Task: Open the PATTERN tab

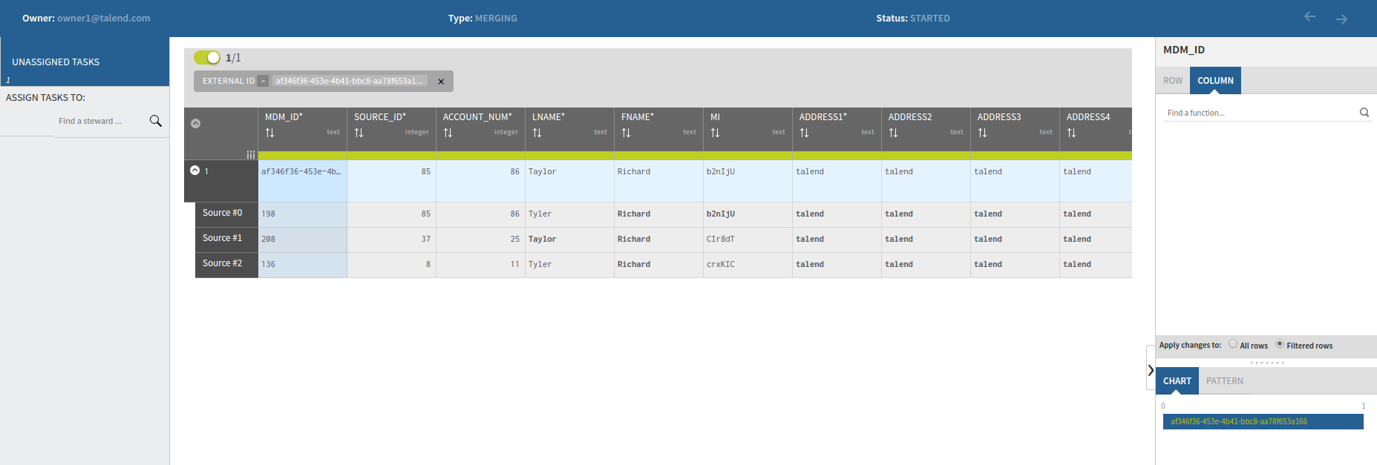Action: coord(1224,381)
